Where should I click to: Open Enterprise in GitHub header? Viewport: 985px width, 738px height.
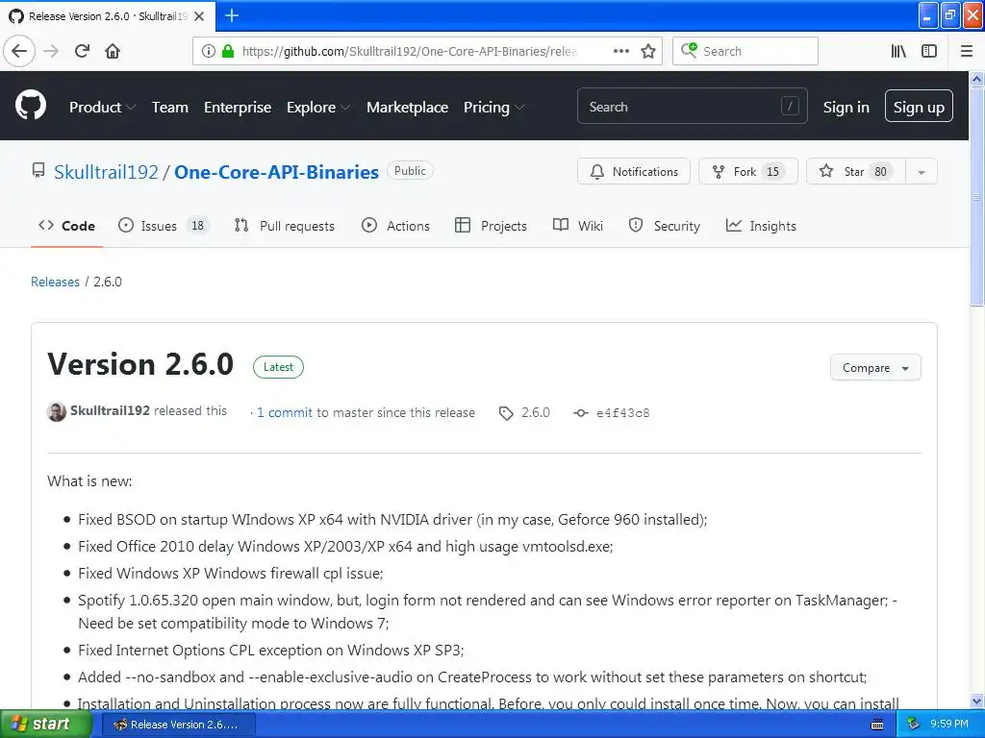point(238,108)
